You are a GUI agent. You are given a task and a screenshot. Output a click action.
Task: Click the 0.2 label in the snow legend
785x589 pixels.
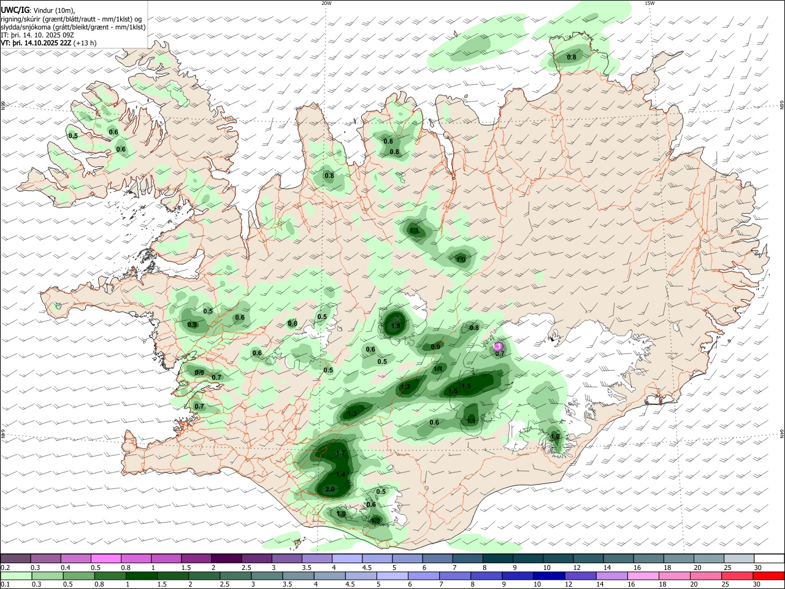coord(6,568)
